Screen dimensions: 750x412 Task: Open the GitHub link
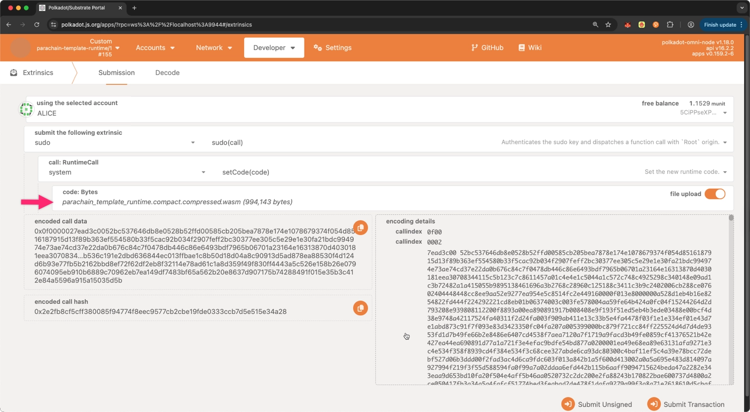coord(487,48)
